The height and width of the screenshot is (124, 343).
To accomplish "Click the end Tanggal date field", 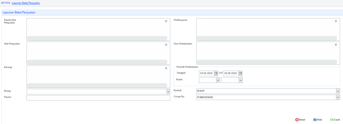I will point(231,73).
